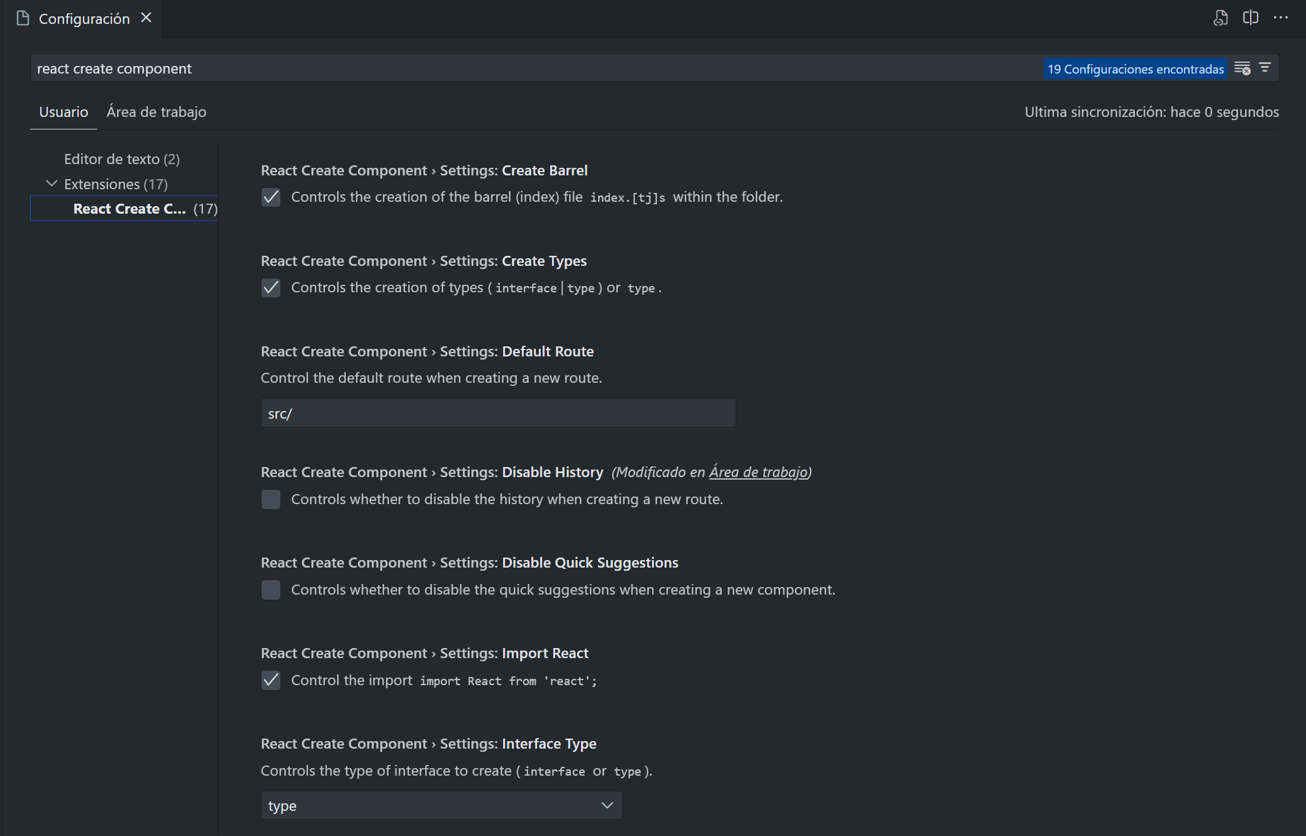Viewport: 1306px width, 836px height.
Task: Switch to the Usuario tab
Action: click(64, 112)
